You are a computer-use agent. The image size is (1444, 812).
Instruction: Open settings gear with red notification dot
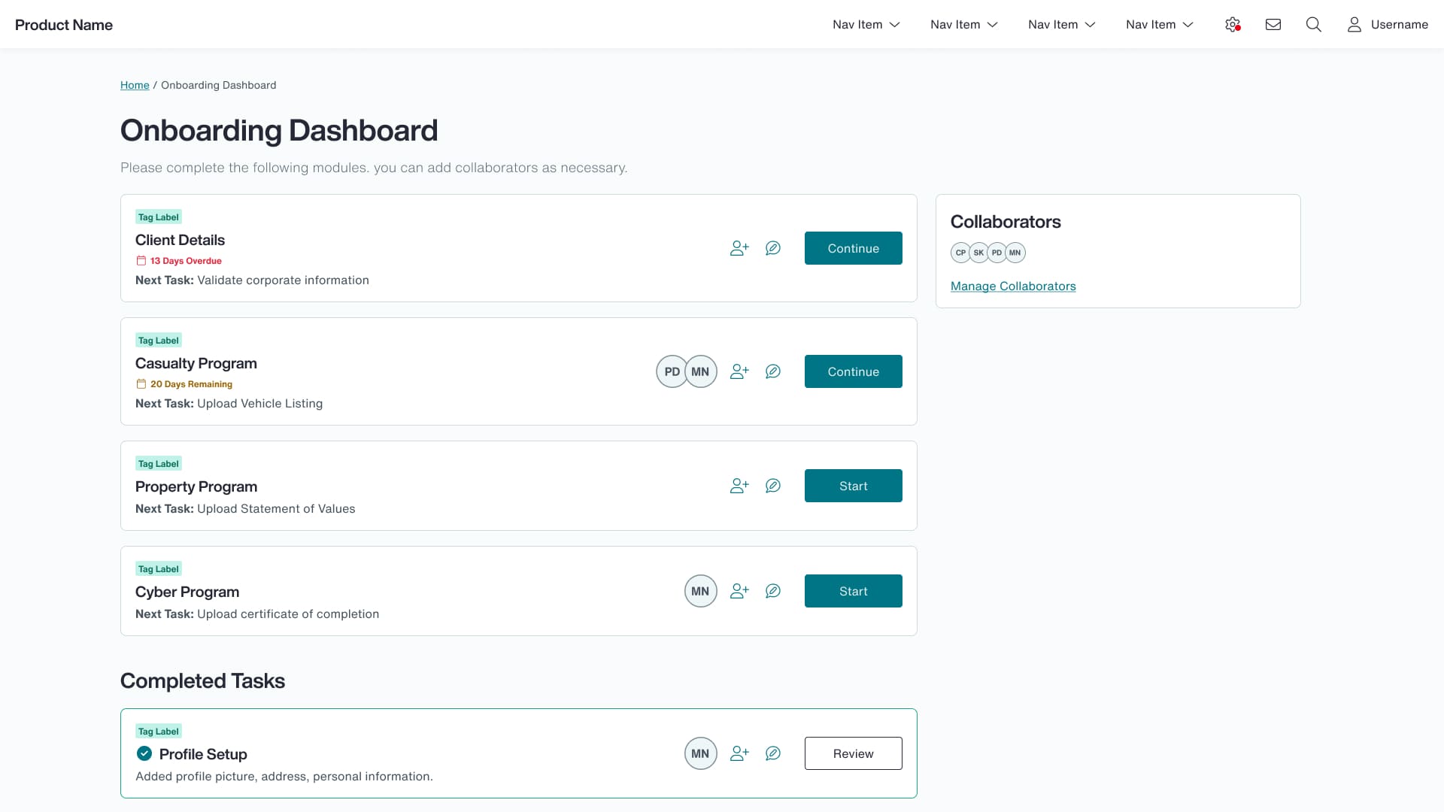[1232, 25]
